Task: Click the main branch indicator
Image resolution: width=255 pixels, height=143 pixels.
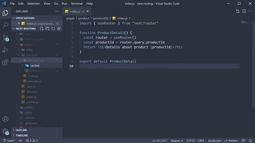Action: (9, 141)
